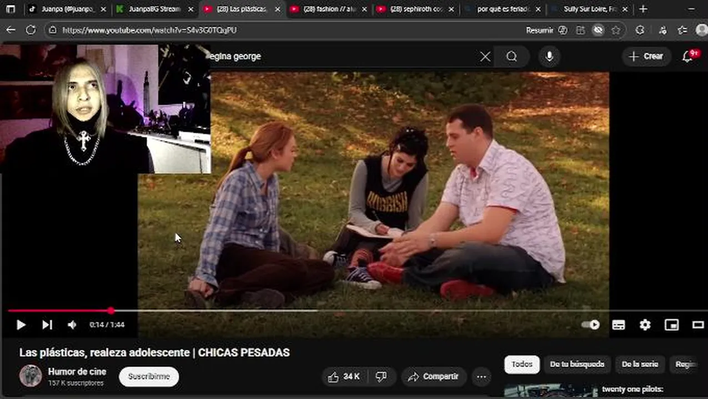Open Humor de cine channel avatar

pyautogui.click(x=31, y=376)
